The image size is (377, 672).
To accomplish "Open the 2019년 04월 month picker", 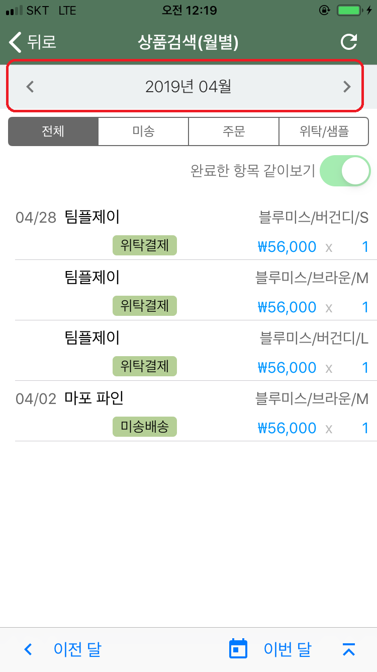I will tap(188, 87).
